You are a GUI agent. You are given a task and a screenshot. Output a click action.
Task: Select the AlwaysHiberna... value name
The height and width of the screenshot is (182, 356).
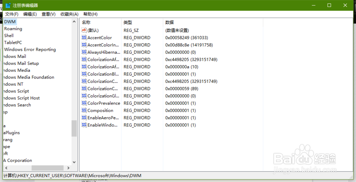tap(104, 52)
